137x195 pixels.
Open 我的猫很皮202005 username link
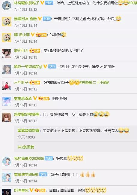click(x=29, y=158)
